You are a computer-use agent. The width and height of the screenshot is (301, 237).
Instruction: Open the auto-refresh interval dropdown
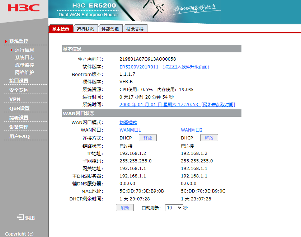click(x=174, y=208)
